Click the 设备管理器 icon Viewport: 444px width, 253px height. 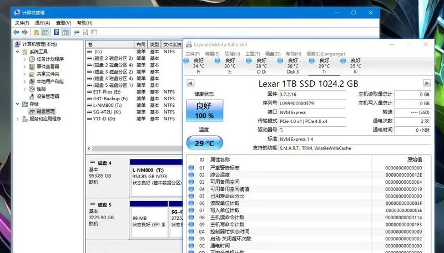(32, 96)
